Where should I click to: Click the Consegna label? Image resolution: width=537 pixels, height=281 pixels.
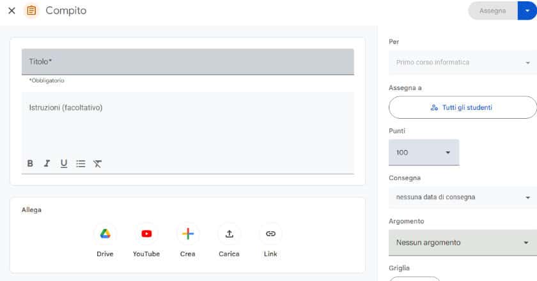405,178
